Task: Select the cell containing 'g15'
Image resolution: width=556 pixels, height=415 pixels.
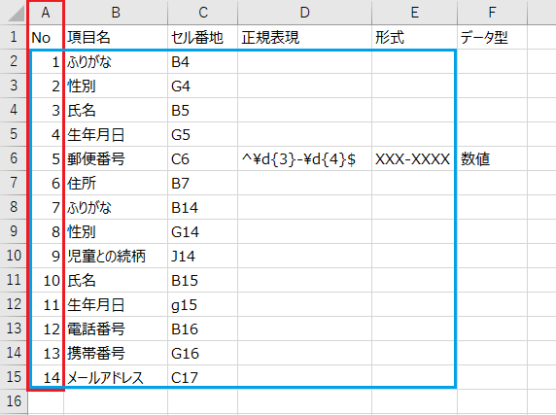Action: [202, 304]
